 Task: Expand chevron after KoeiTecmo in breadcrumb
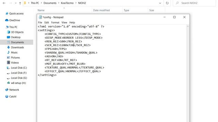76,3
